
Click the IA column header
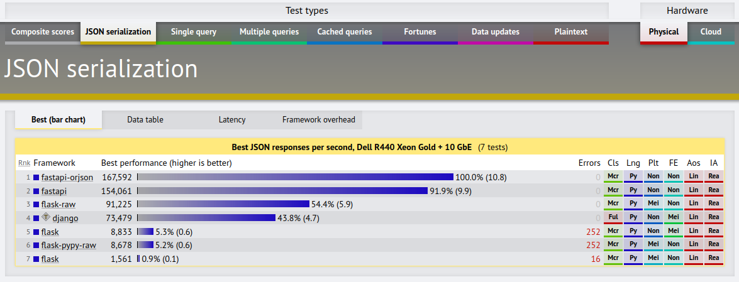[x=714, y=163]
